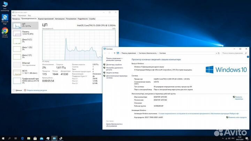Screen dimensions: 251x141
Task: Open Task View on the taskbar
Action: 16,138
